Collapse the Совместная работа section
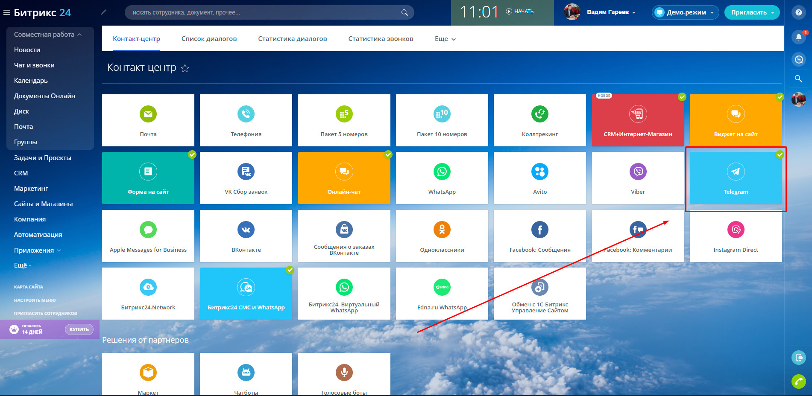The height and width of the screenshot is (396, 812). coord(48,35)
